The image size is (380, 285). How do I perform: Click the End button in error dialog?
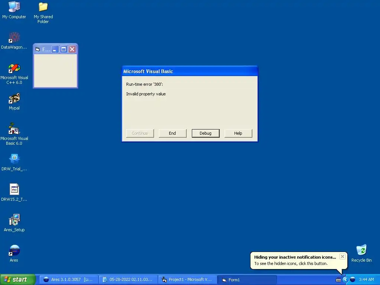pyautogui.click(x=173, y=133)
